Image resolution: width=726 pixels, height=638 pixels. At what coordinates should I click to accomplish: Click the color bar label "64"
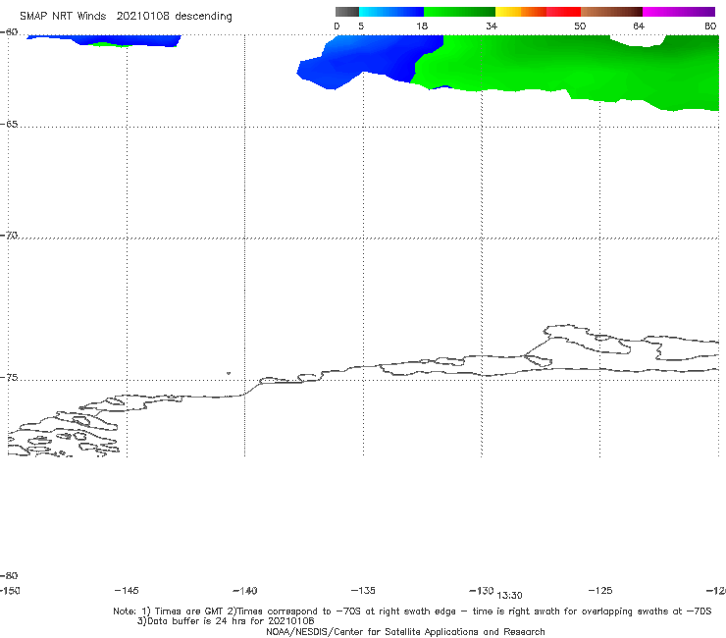point(639,26)
